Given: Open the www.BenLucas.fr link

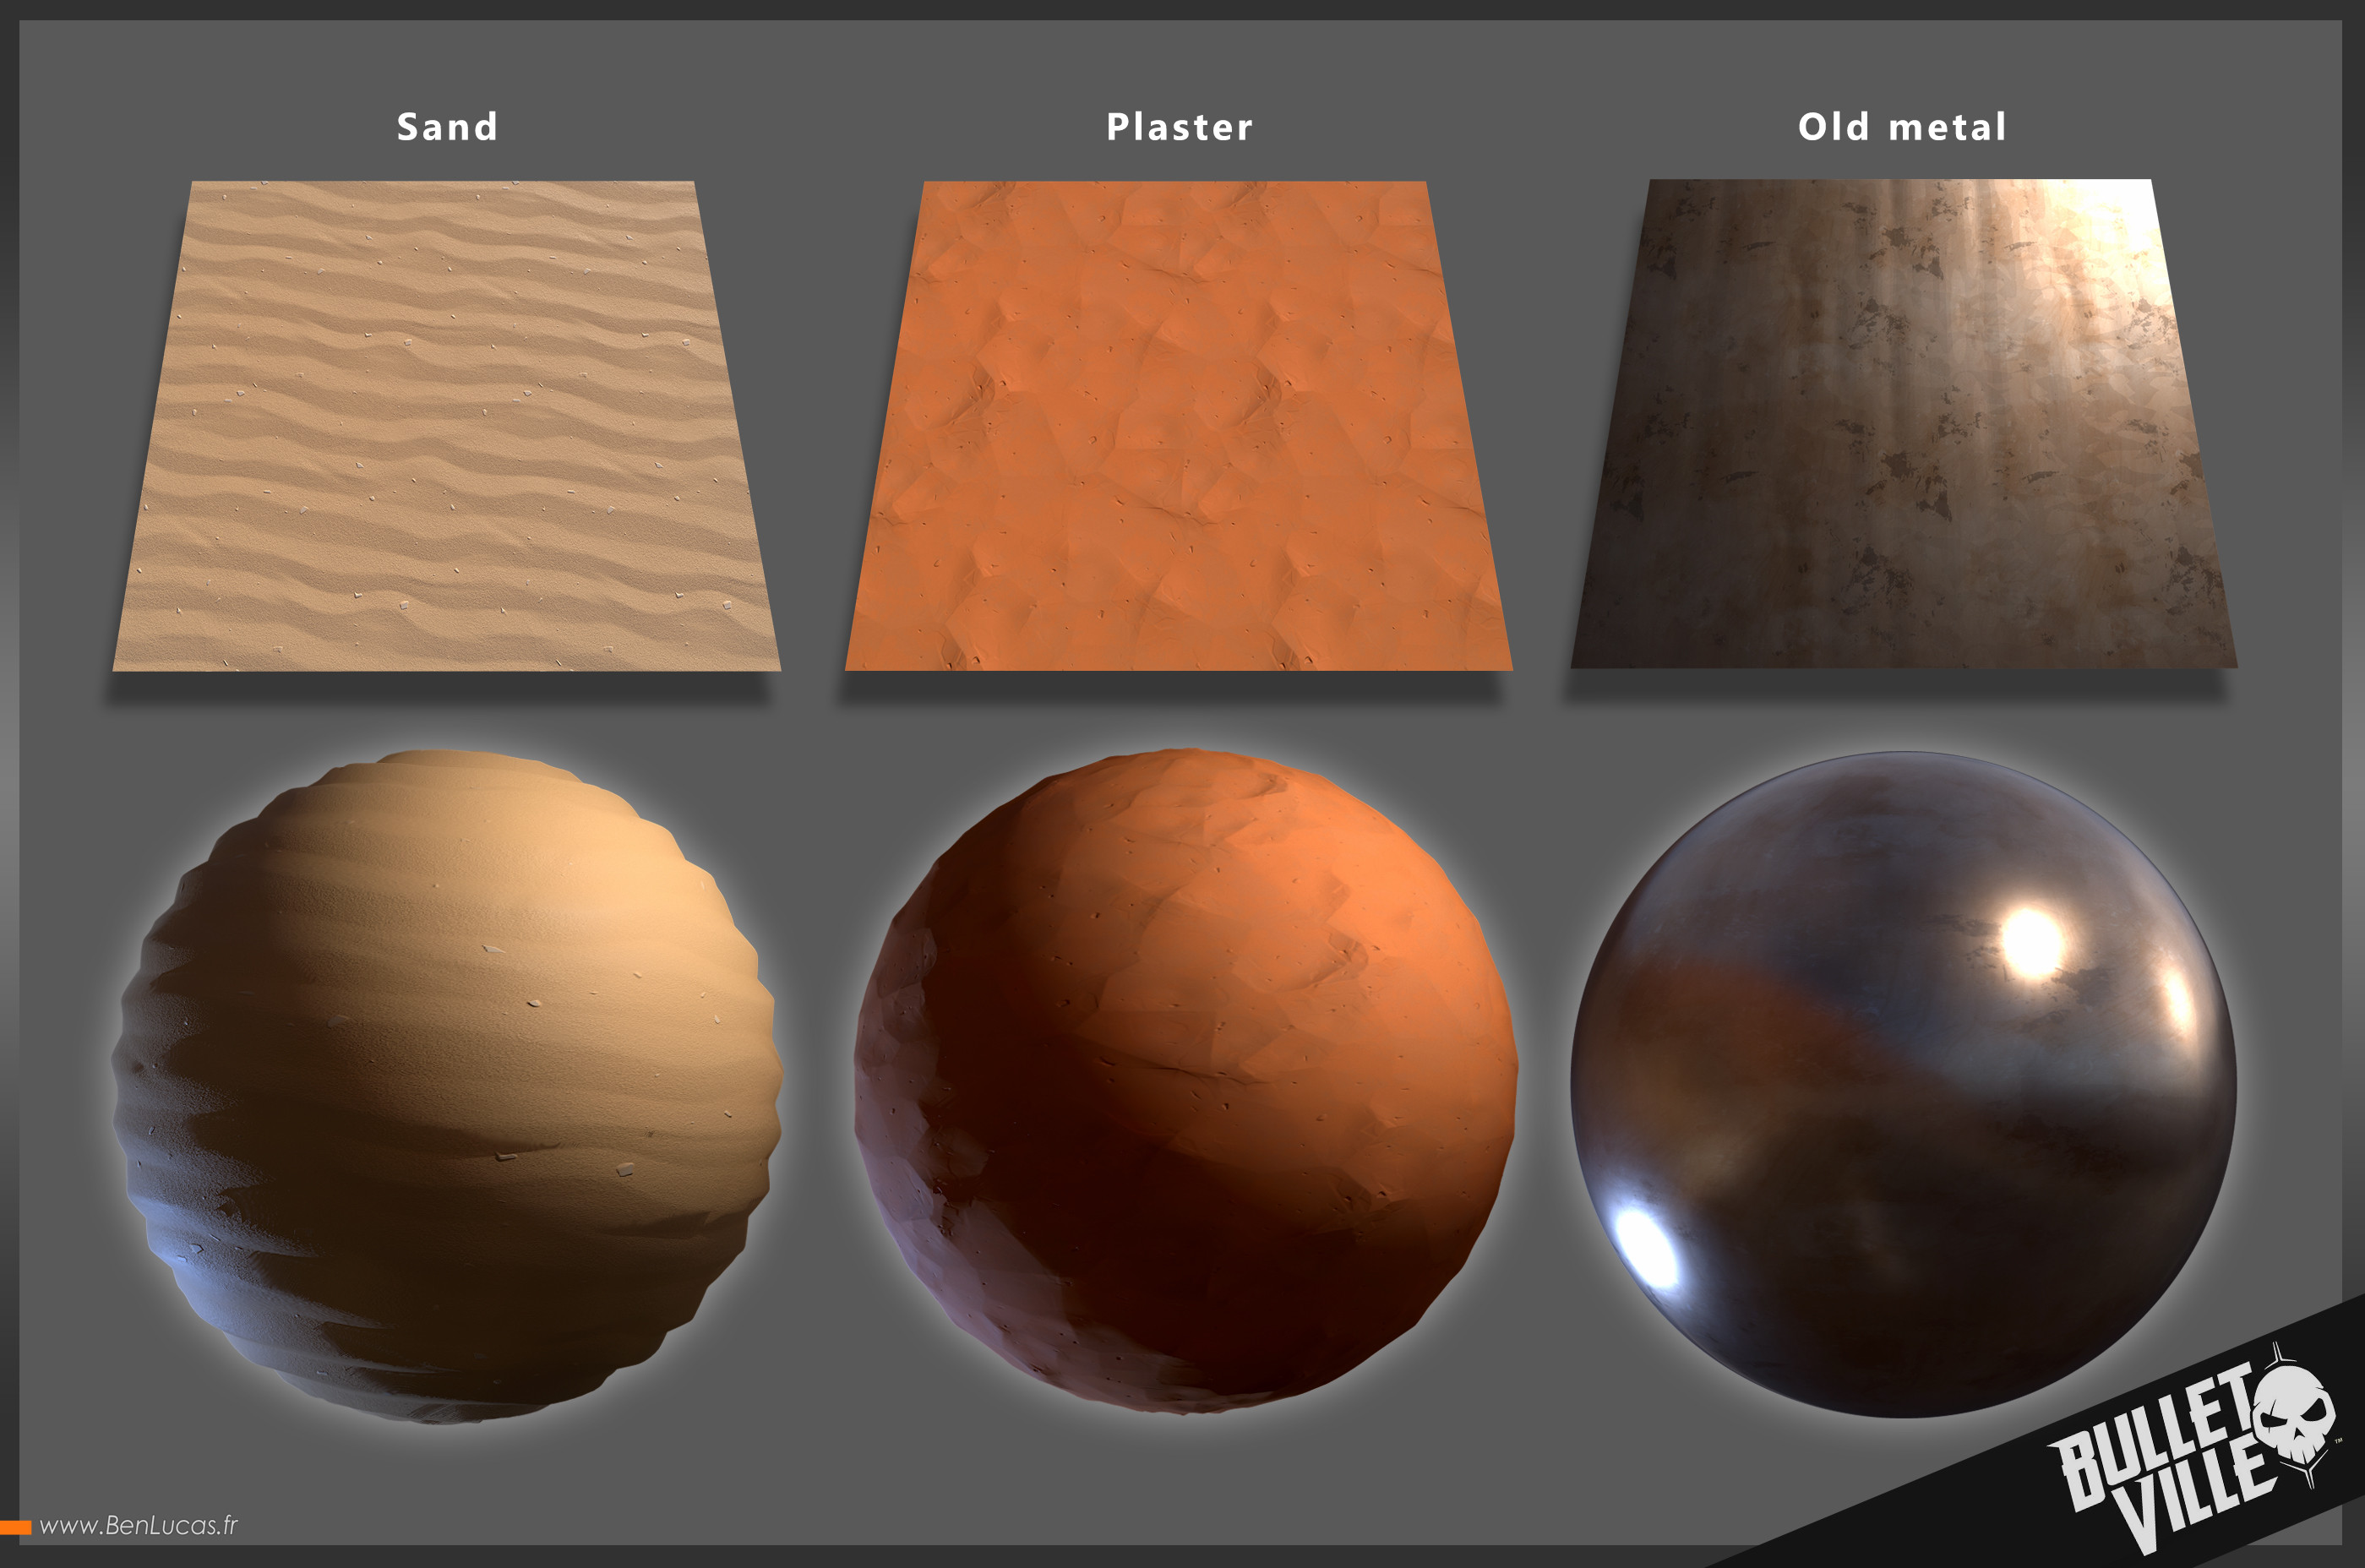Looking at the screenshot, I should pos(138,1525).
